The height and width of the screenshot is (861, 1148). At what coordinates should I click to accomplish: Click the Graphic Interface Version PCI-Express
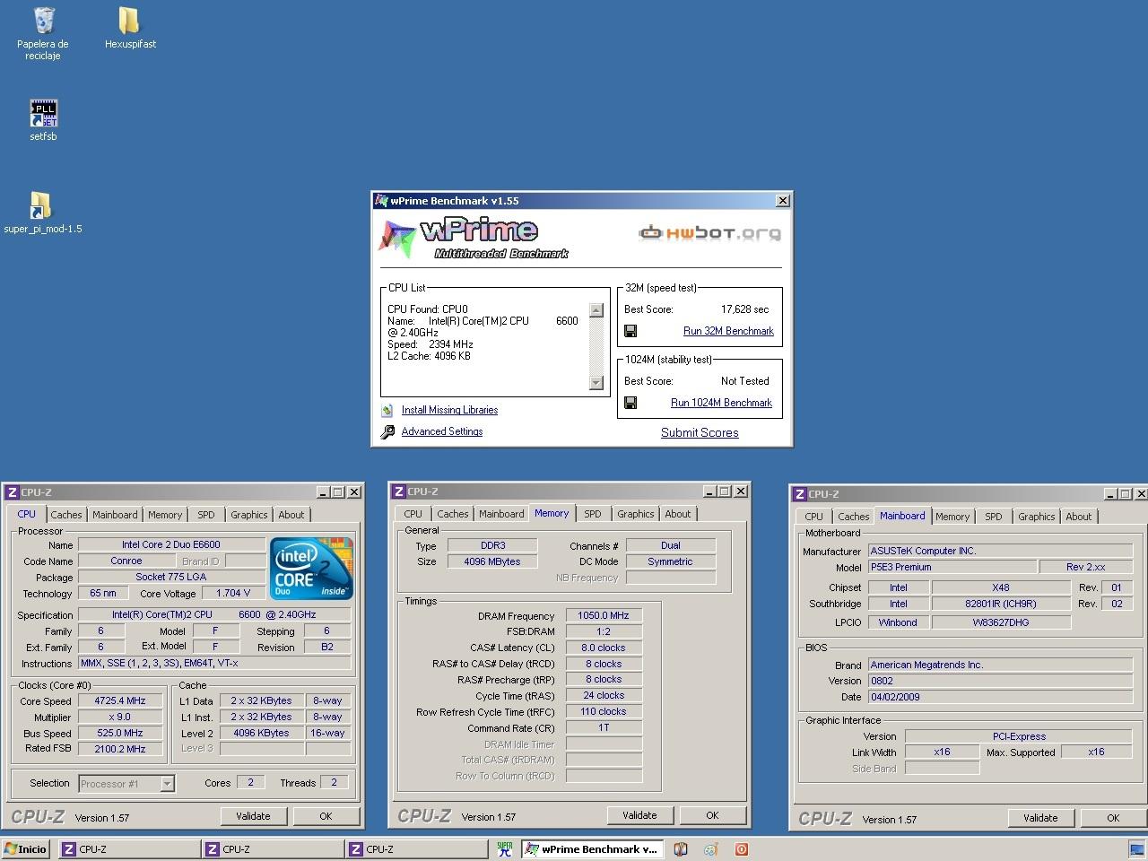coord(1019,736)
